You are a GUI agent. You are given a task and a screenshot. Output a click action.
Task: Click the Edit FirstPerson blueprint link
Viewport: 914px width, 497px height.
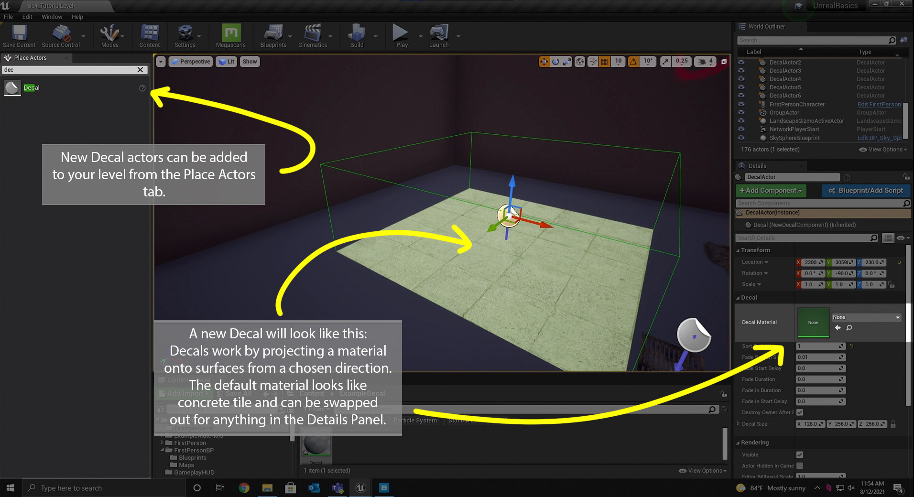pos(879,104)
